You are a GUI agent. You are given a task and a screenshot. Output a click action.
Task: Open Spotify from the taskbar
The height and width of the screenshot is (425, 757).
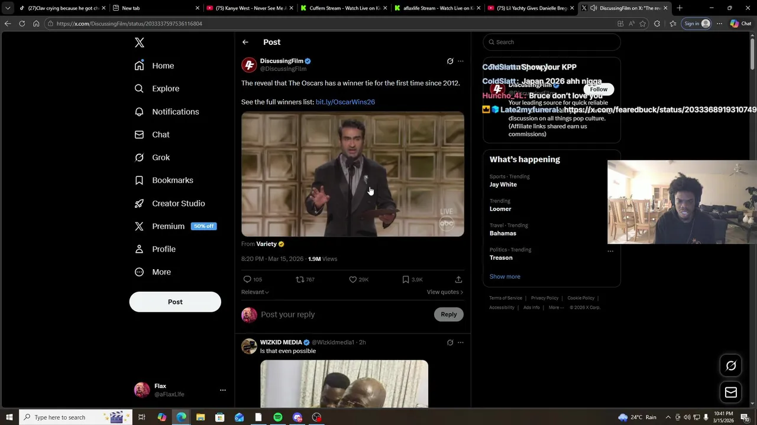coord(278,417)
